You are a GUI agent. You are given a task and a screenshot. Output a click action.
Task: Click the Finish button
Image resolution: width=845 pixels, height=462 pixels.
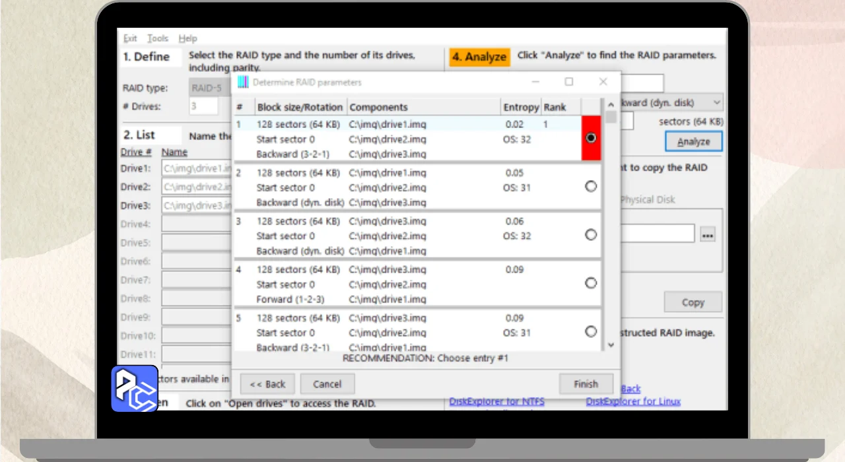586,384
